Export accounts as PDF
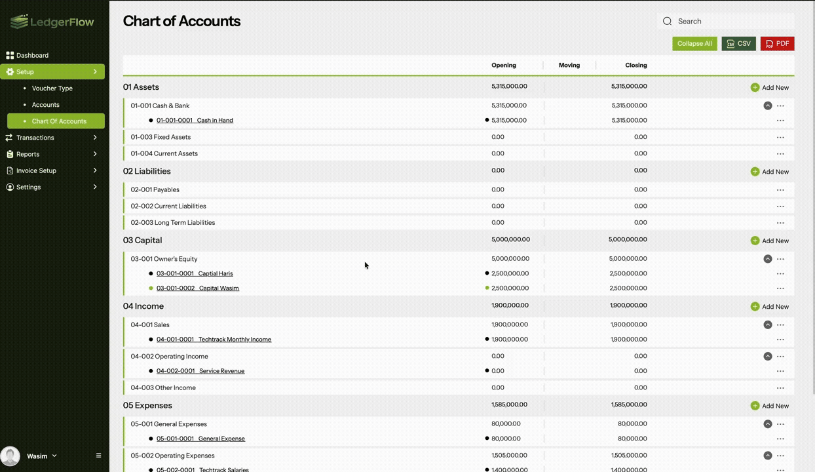Screen dimensions: 815x472 coord(777,44)
